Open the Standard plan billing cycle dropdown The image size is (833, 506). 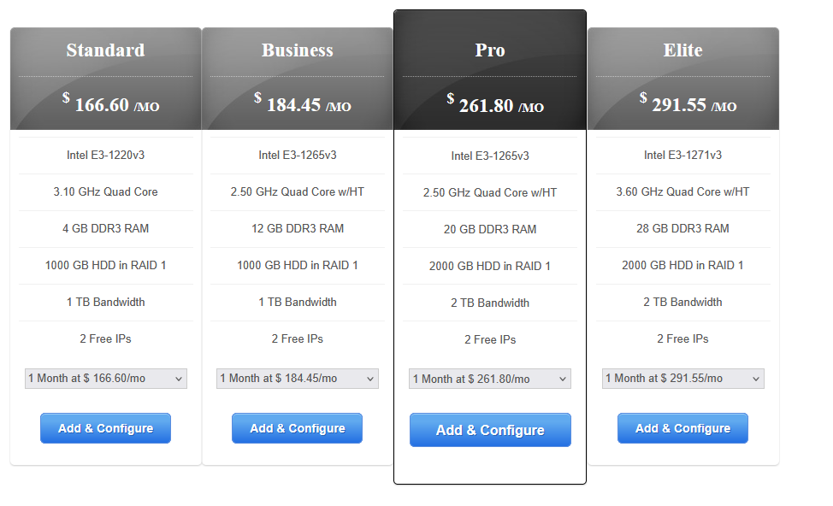point(106,379)
